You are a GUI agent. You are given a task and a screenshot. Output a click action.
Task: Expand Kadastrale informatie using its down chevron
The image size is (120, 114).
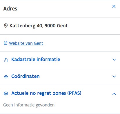pos(114,60)
